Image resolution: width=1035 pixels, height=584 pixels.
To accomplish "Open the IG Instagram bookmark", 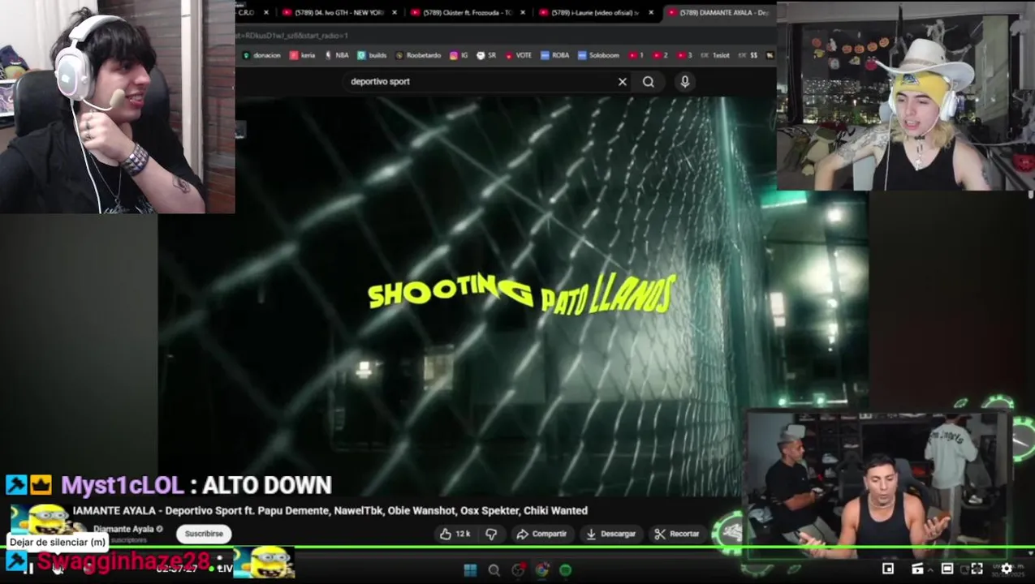I will (x=459, y=55).
